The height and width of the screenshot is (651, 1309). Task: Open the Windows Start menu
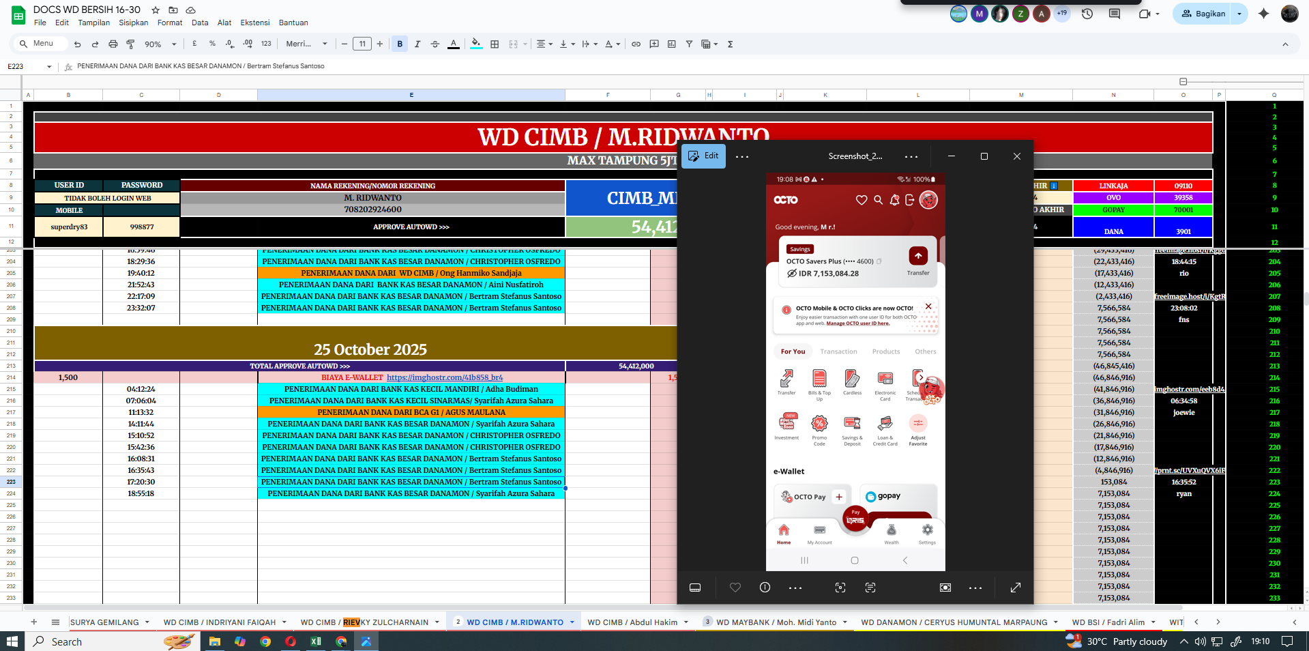click(12, 641)
